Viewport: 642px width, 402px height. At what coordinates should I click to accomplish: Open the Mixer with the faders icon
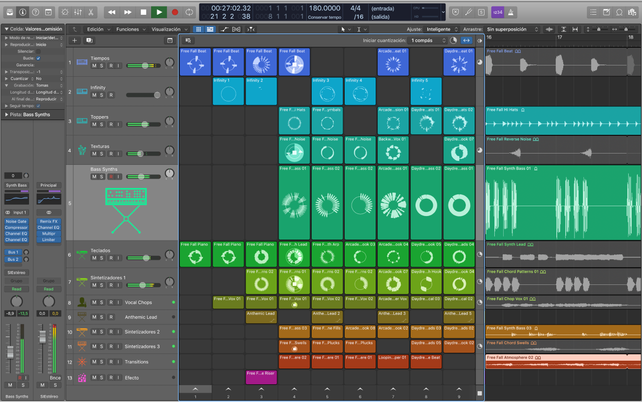(78, 12)
